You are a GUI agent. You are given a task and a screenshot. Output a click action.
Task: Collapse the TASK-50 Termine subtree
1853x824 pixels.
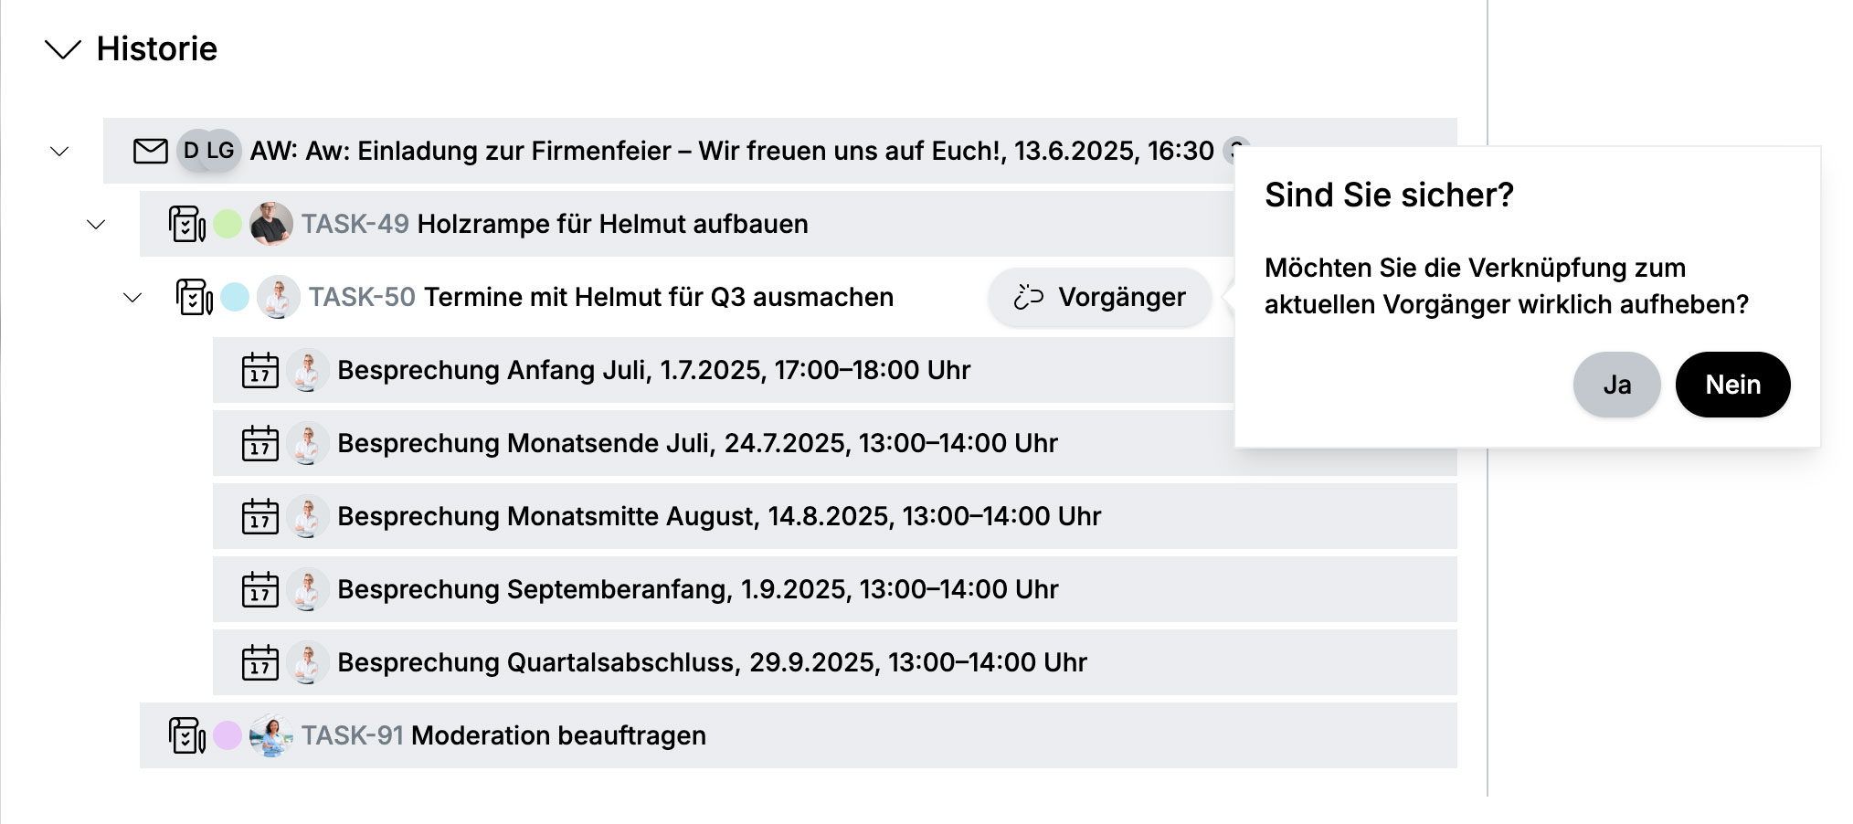click(133, 297)
